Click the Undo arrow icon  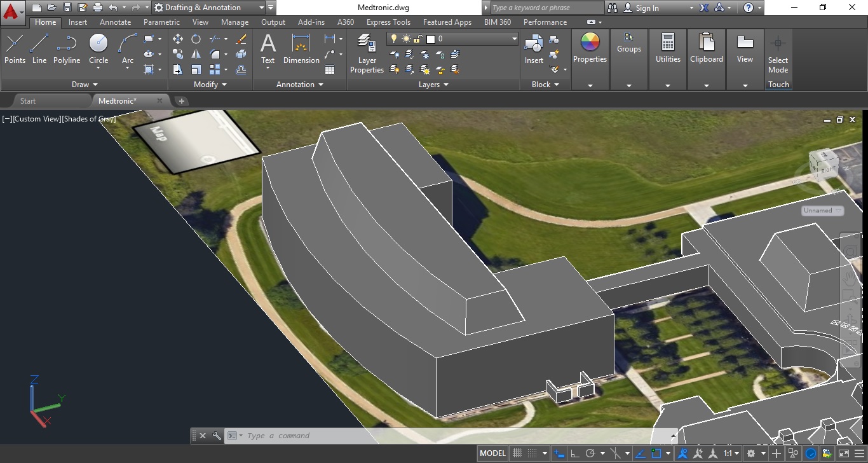click(x=113, y=8)
